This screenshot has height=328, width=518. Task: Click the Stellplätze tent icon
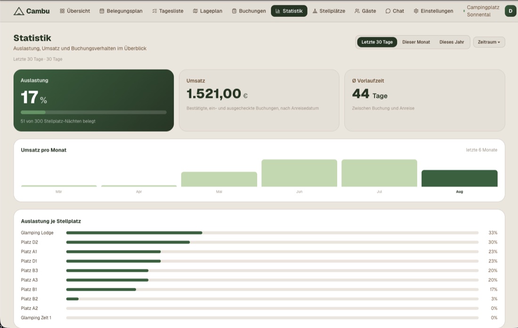click(x=315, y=11)
